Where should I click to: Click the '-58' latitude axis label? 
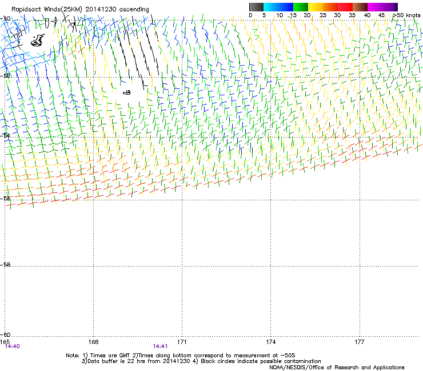(5, 265)
